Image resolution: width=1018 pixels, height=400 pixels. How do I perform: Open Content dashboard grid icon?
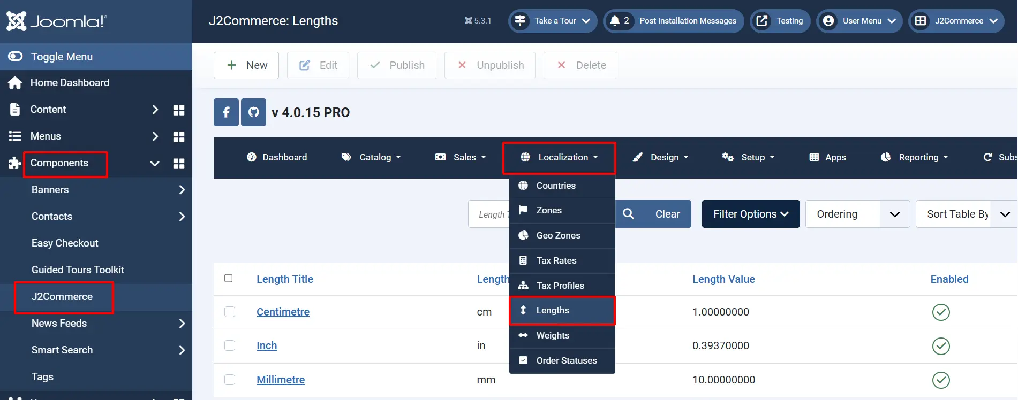179,110
